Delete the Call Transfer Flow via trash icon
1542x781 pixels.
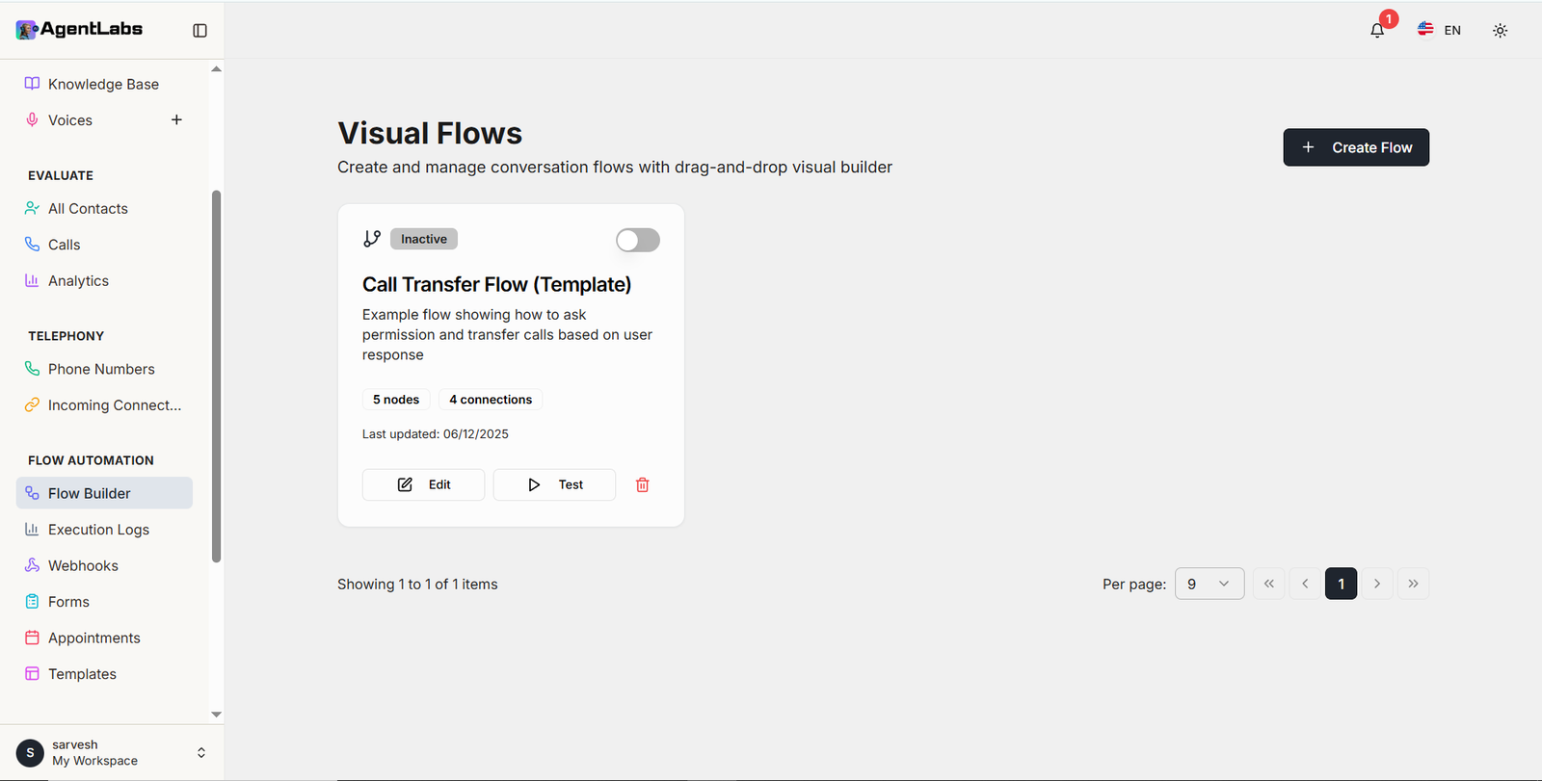tap(642, 484)
